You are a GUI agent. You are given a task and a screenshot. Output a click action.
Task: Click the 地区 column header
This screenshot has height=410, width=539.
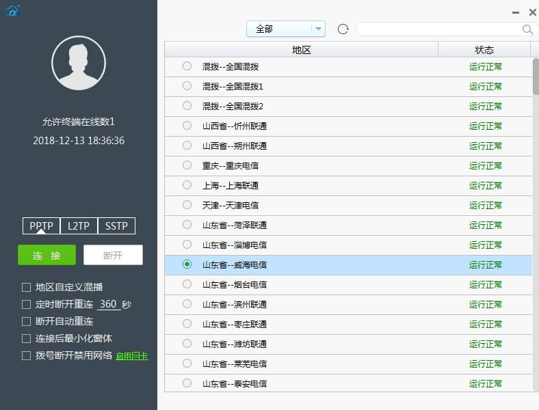click(301, 50)
